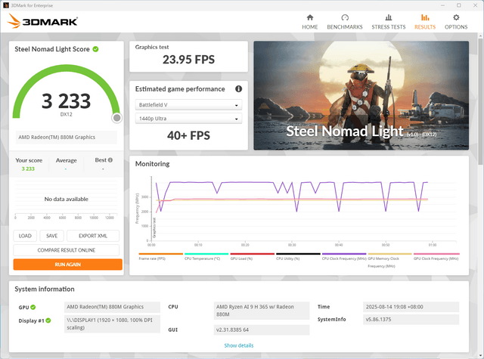Select the BENCHMARKS menu label
The height and width of the screenshot is (359, 484).
345,27
